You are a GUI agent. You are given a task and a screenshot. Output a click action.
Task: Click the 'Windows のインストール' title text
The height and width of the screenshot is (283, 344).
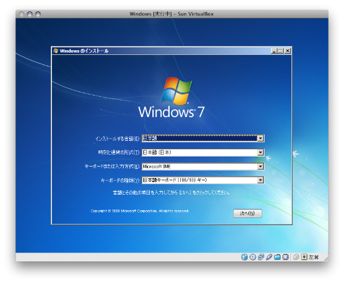84,51
